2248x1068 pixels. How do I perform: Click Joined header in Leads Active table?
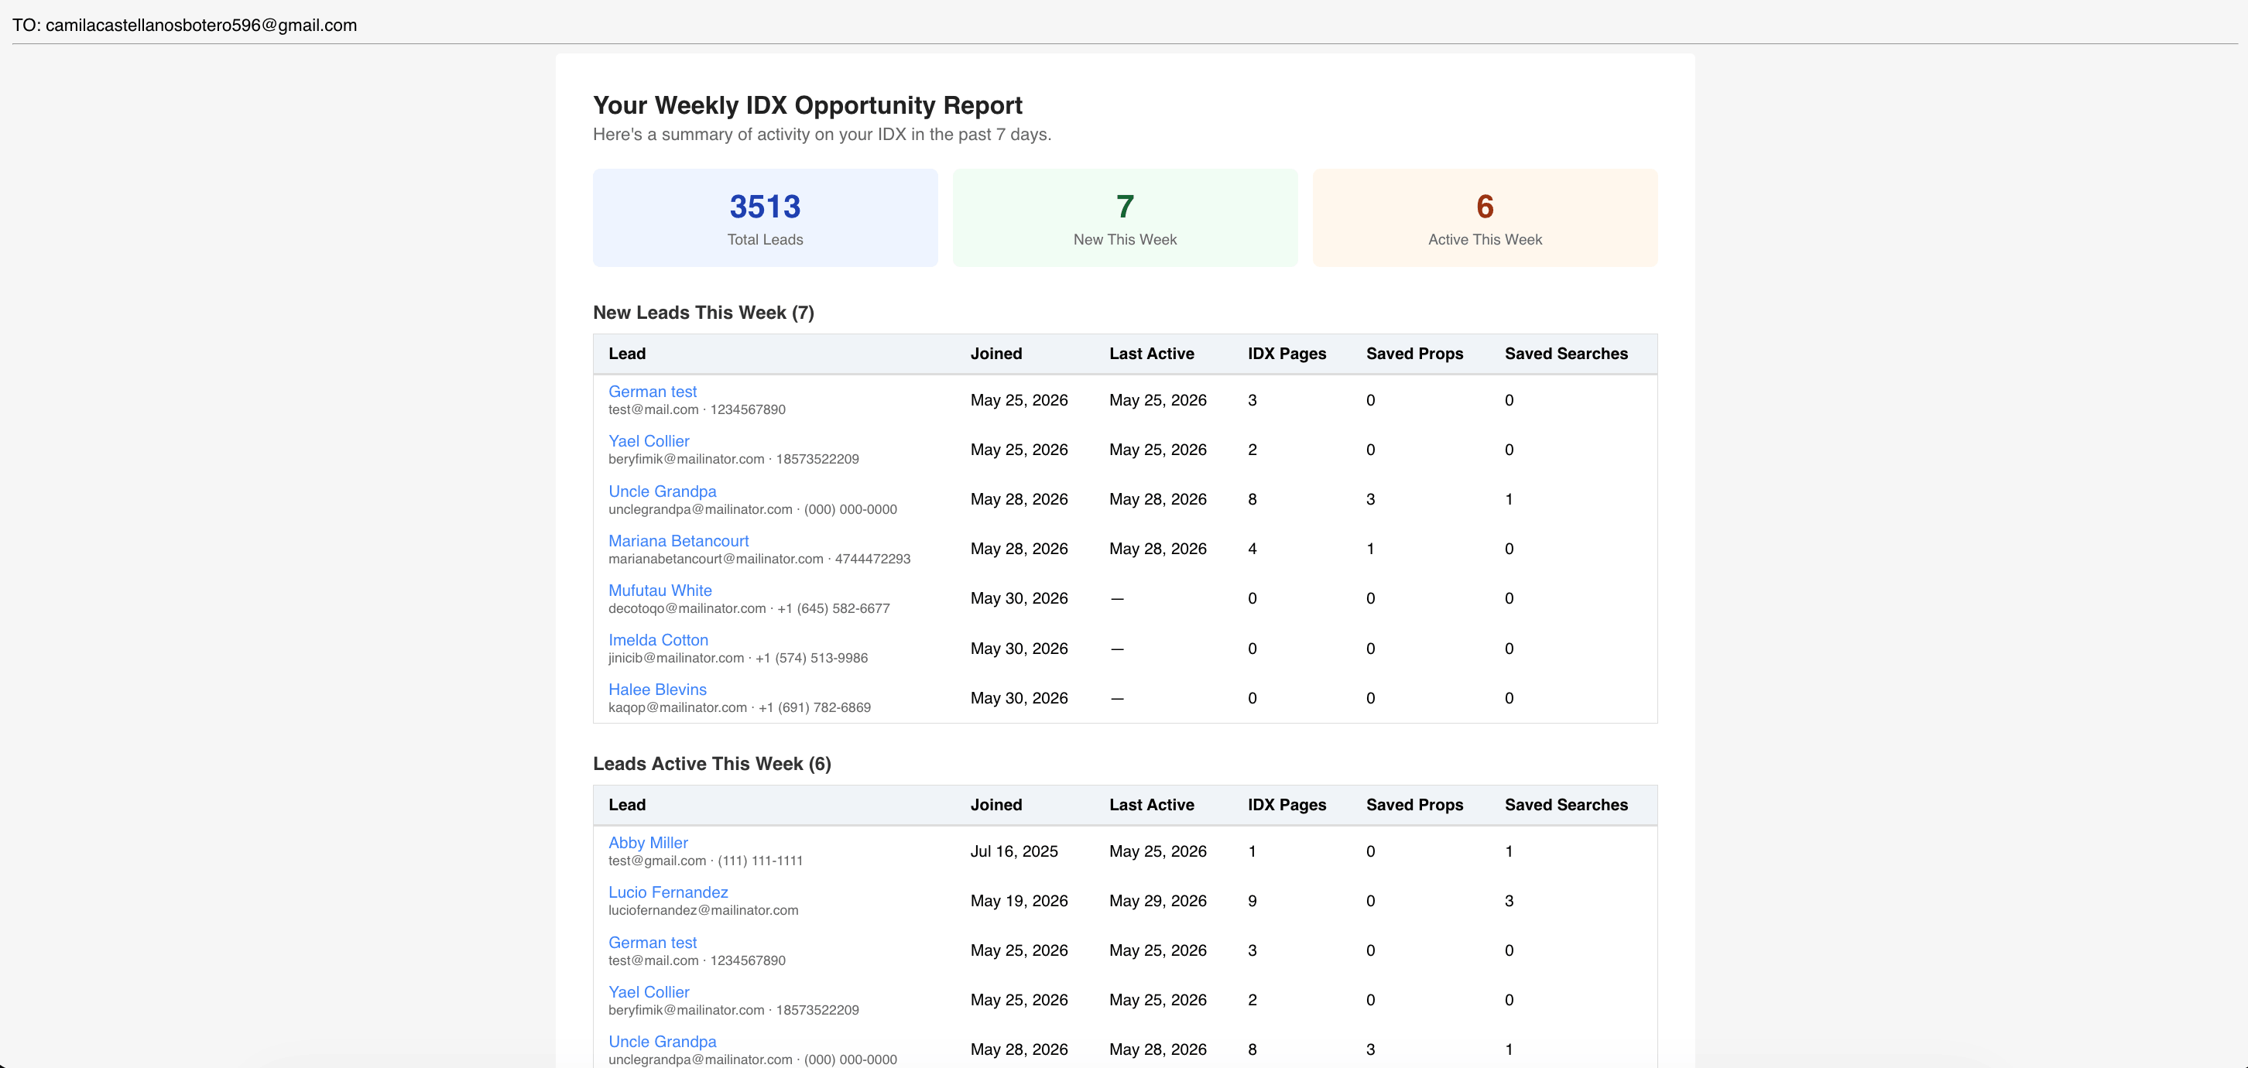(x=995, y=805)
